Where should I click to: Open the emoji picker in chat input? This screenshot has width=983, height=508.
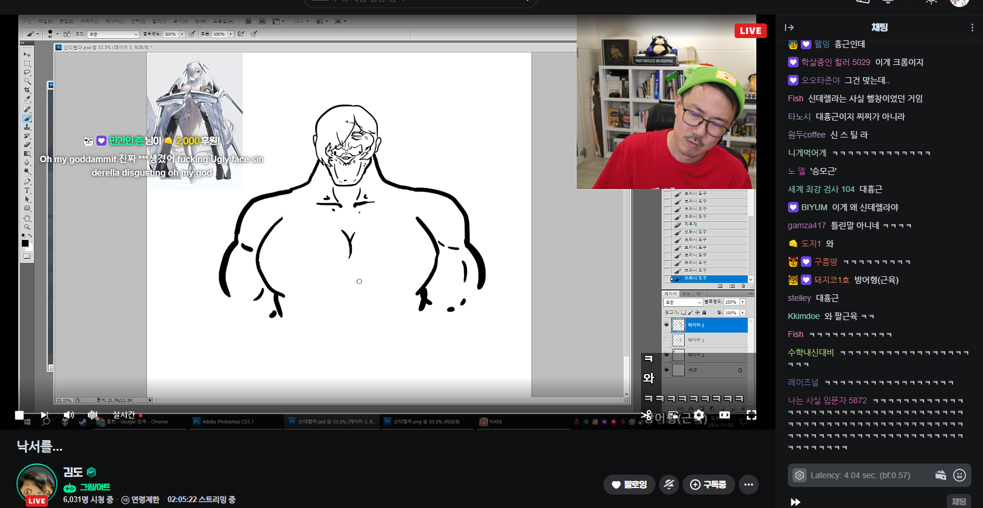(960, 475)
